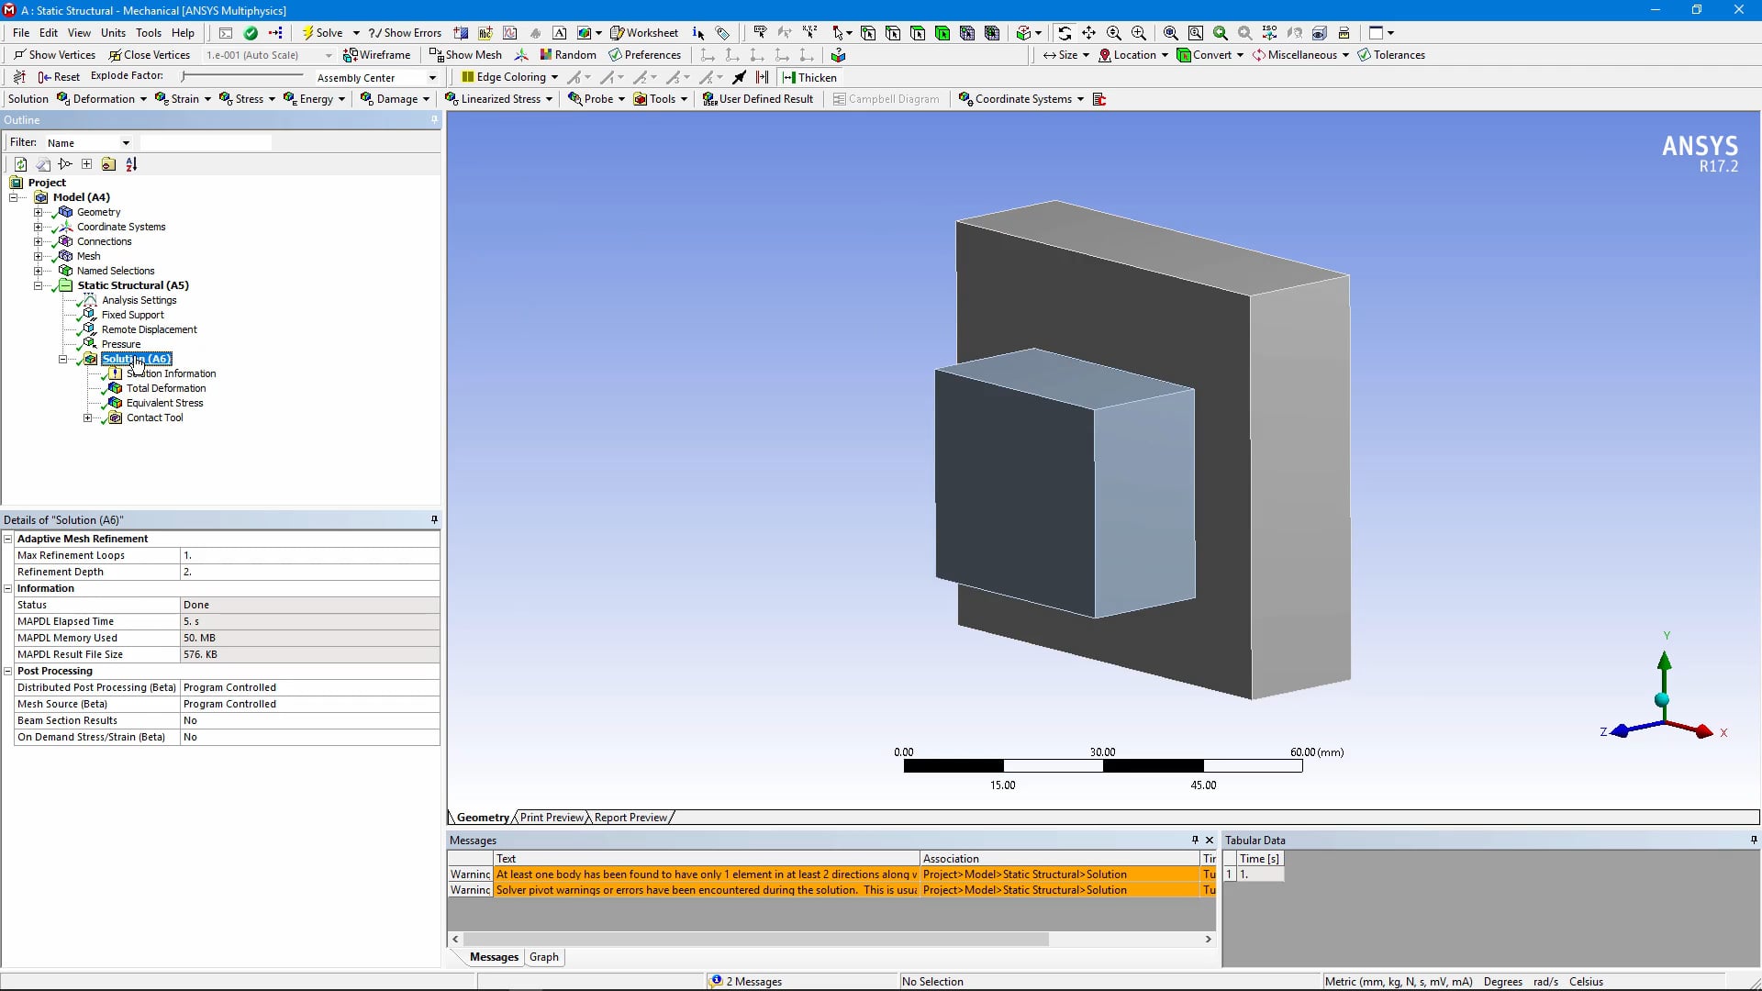The image size is (1762, 991).
Task: Click the Tags icon in toolbar
Action: [x=722, y=33]
